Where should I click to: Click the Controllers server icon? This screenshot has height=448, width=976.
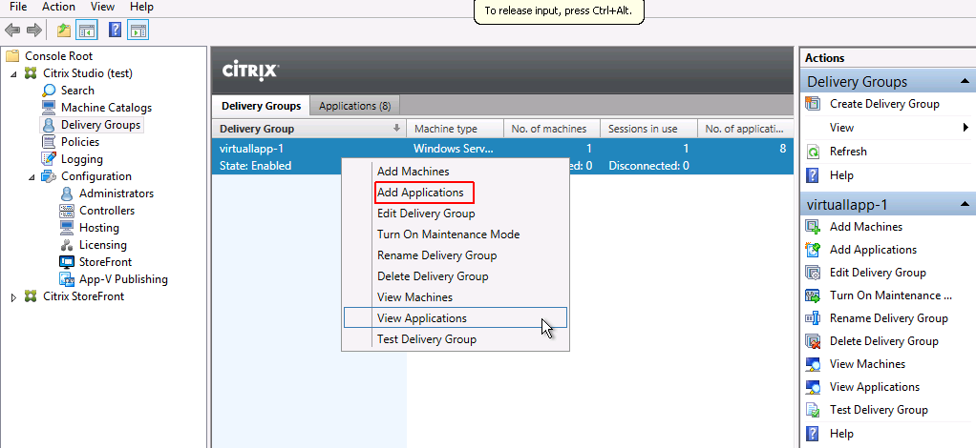tap(67, 211)
